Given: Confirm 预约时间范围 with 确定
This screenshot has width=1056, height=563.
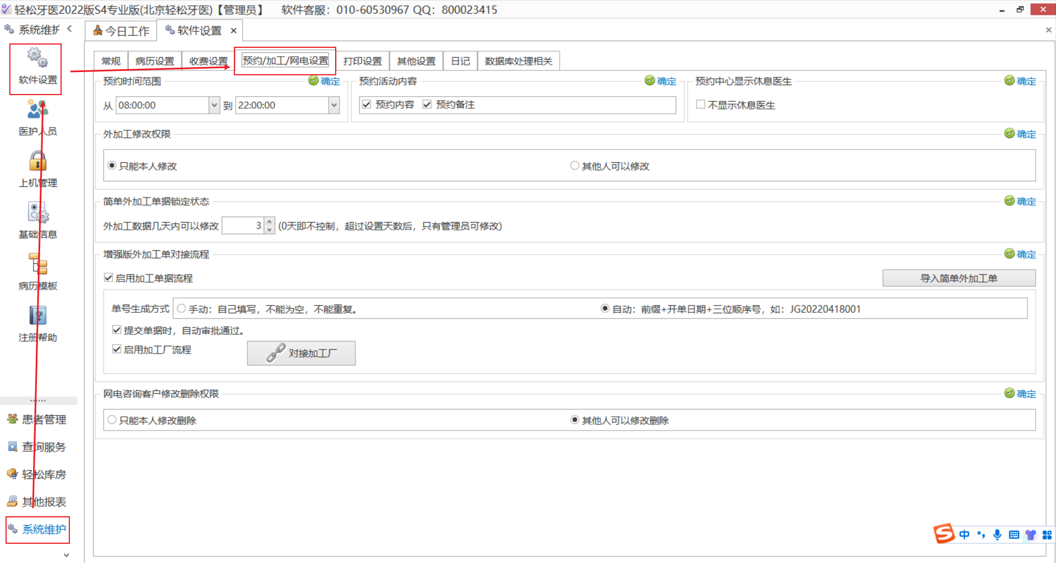Looking at the screenshot, I should tap(325, 81).
